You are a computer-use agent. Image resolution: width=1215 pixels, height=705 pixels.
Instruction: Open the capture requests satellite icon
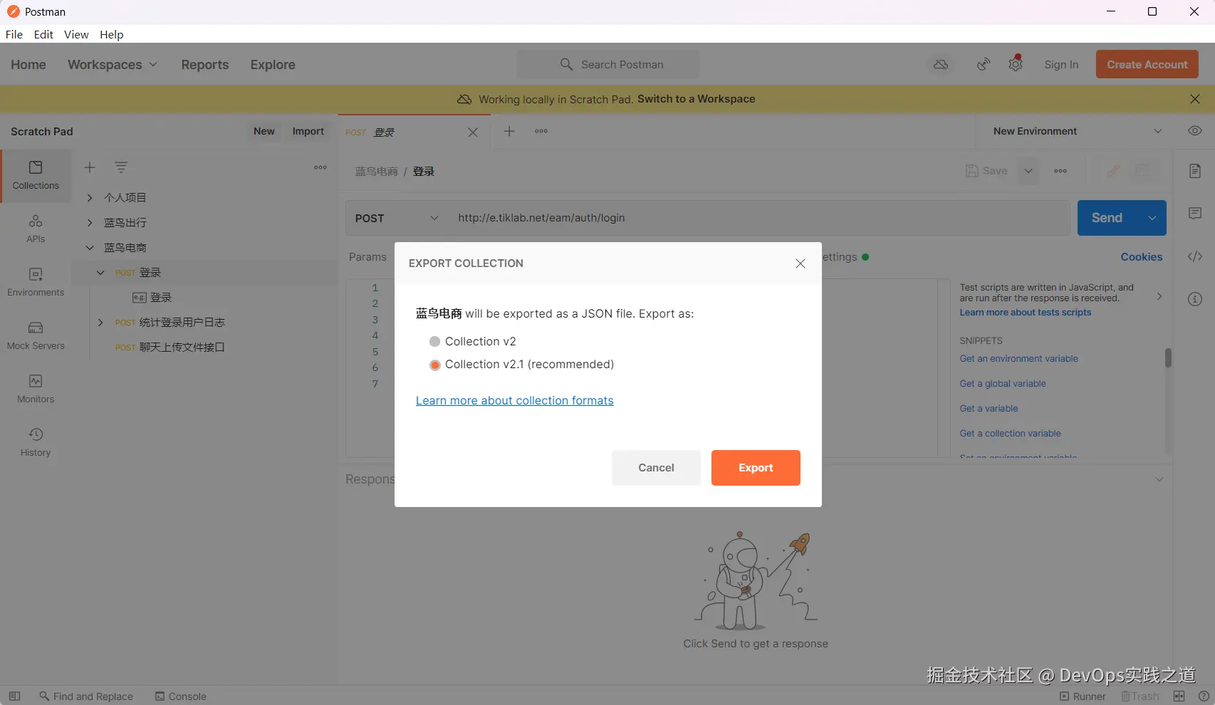click(984, 65)
